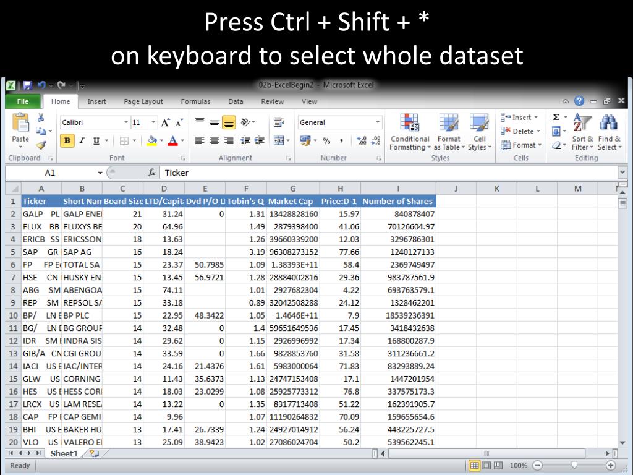Open the Sort & Filter dropdown
Viewport: 633px width, 475px height.
(582, 132)
